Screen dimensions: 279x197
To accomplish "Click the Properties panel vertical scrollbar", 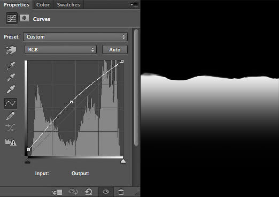I will tap(136, 87).
